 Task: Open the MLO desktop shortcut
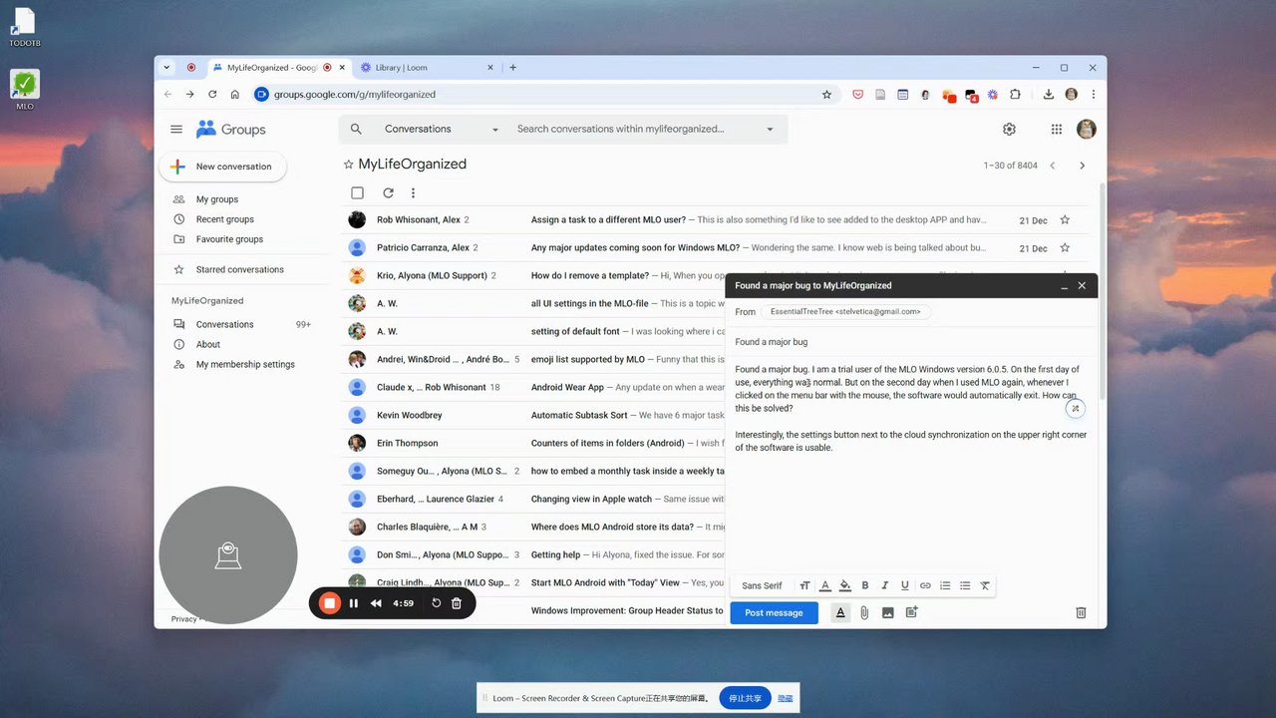(25, 90)
